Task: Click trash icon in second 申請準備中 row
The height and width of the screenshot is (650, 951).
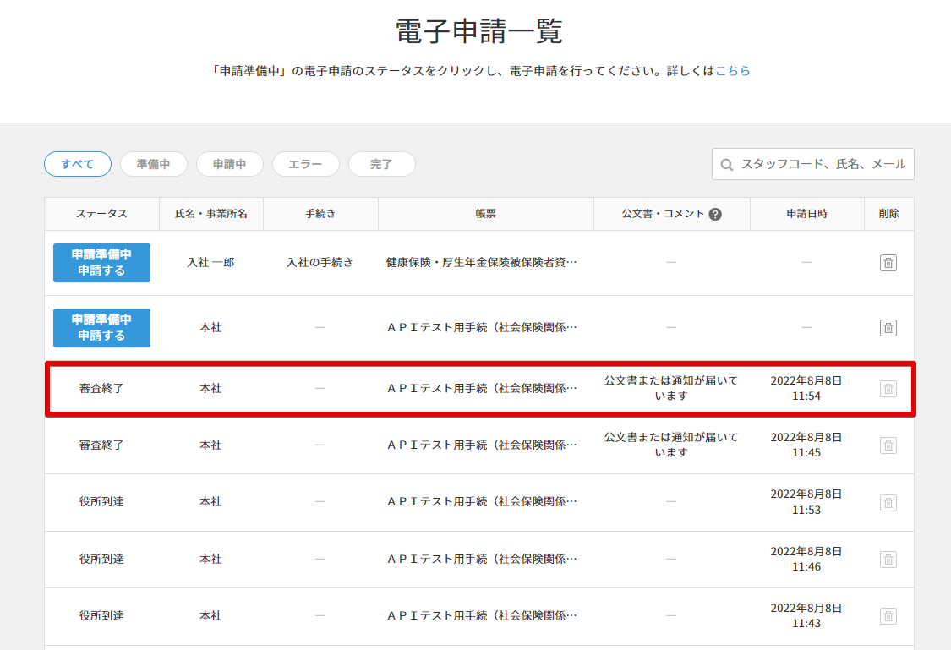Action: click(888, 328)
